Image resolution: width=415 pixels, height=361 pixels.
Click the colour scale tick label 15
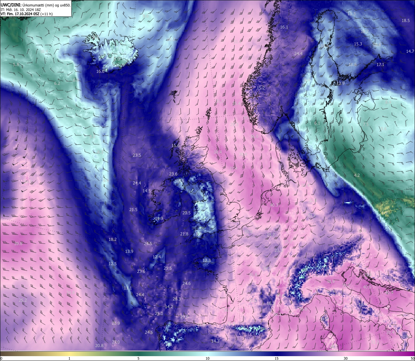(x=277, y=358)
